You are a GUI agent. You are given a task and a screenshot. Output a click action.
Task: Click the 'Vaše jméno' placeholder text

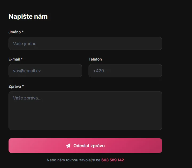pyautogui.click(x=25, y=43)
